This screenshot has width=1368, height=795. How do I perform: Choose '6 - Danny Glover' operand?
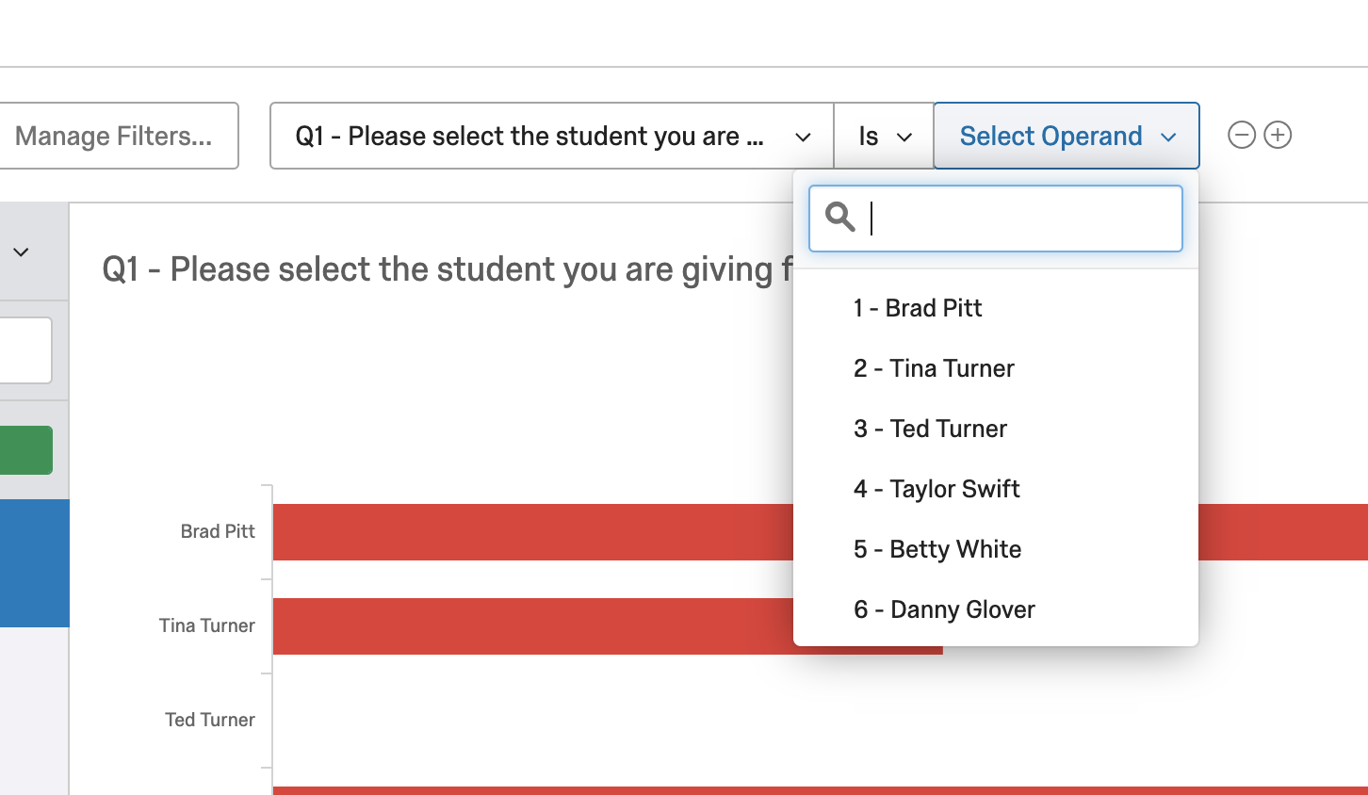tap(944, 609)
